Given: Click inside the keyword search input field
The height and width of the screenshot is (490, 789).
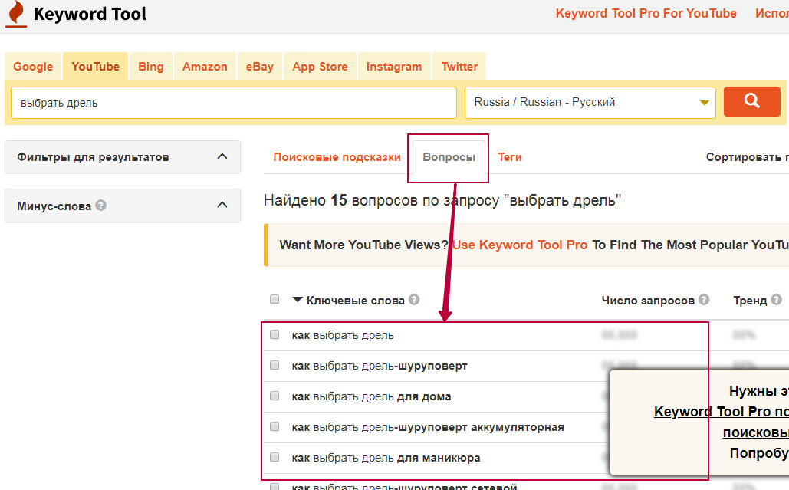Looking at the screenshot, I should [230, 100].
